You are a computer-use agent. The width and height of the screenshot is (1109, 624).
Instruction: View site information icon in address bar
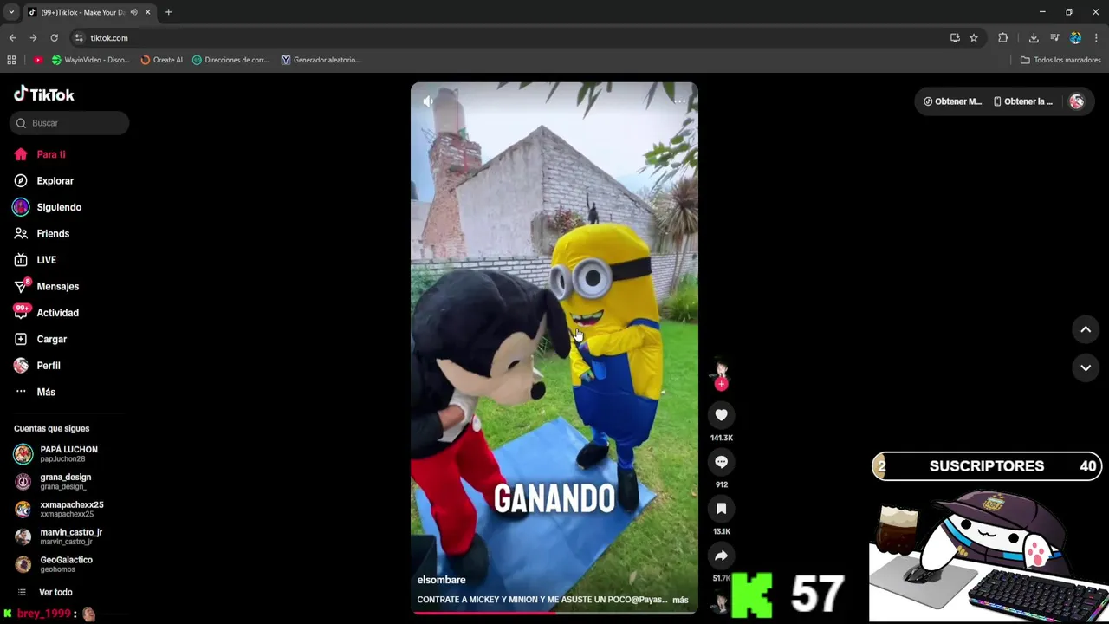coord(79,38)
